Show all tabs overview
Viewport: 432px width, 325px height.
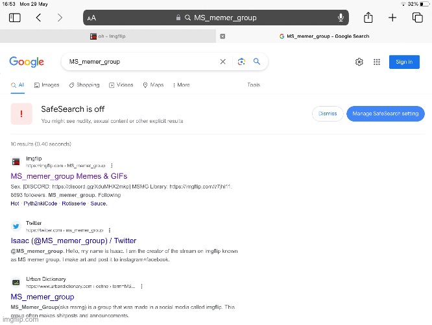417,18
